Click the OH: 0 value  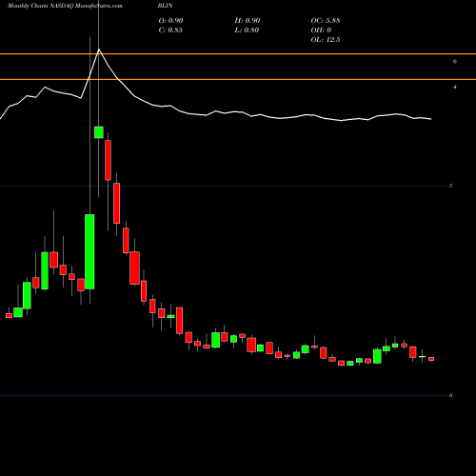tap(321, 30)
